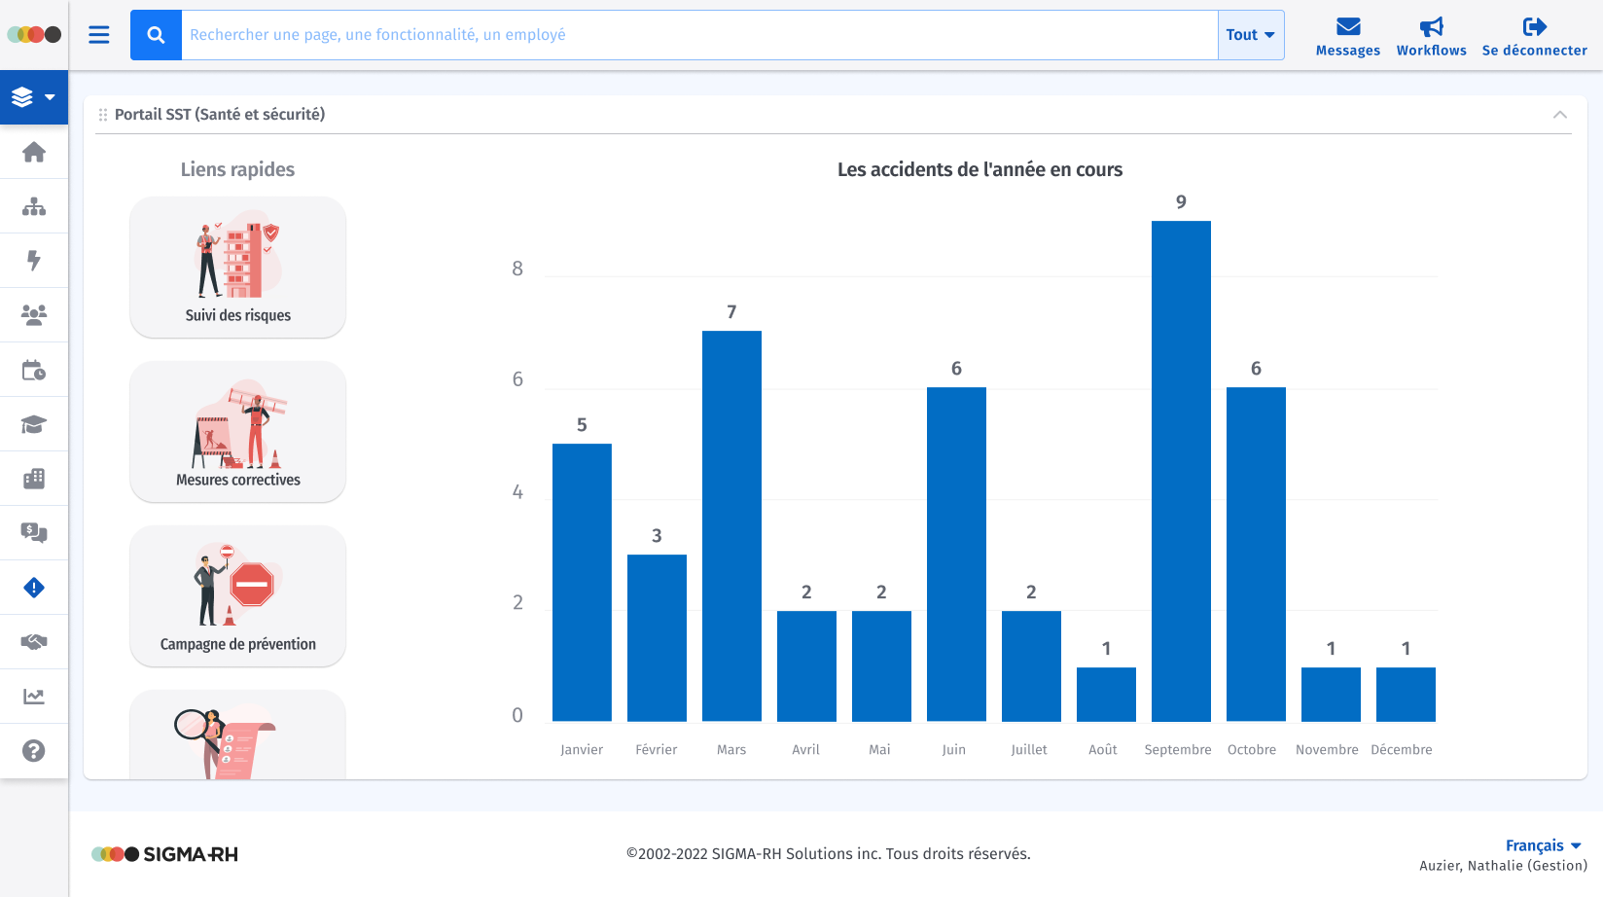Click the Février bar in chart
The image size is (1603, 897).
pos(657,638)
